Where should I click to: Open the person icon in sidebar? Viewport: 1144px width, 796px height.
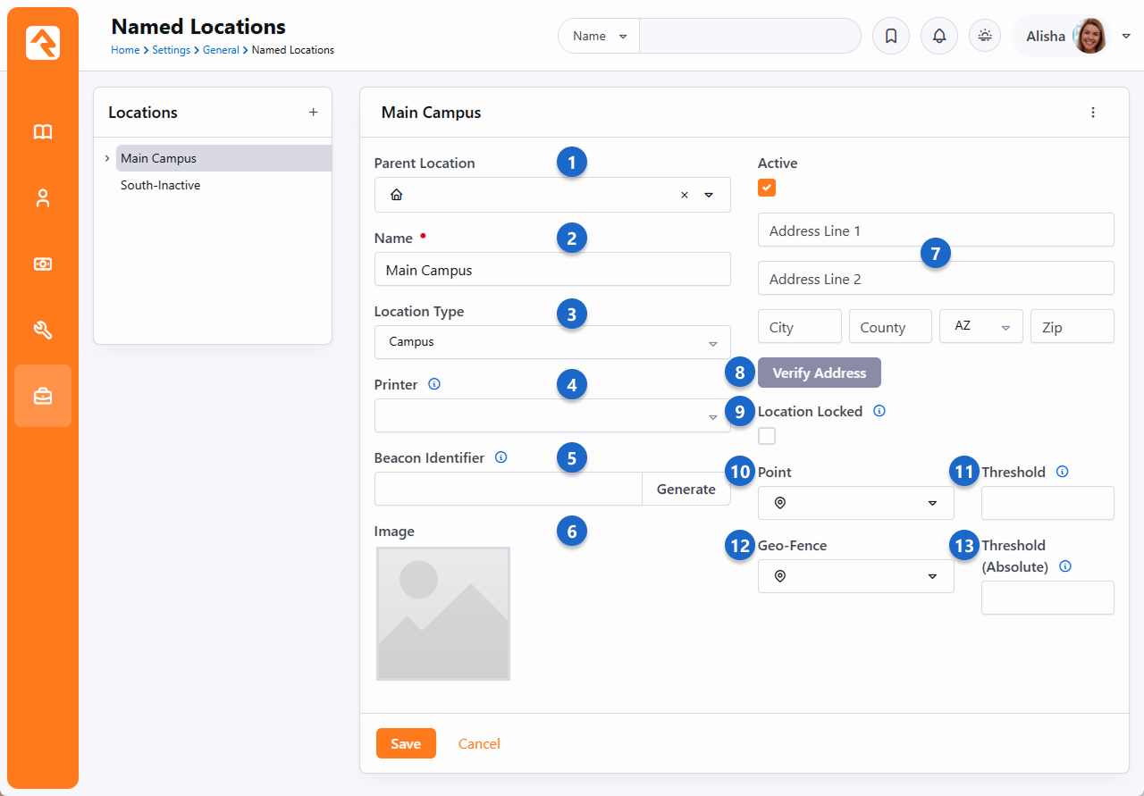[x=43, y=198]
